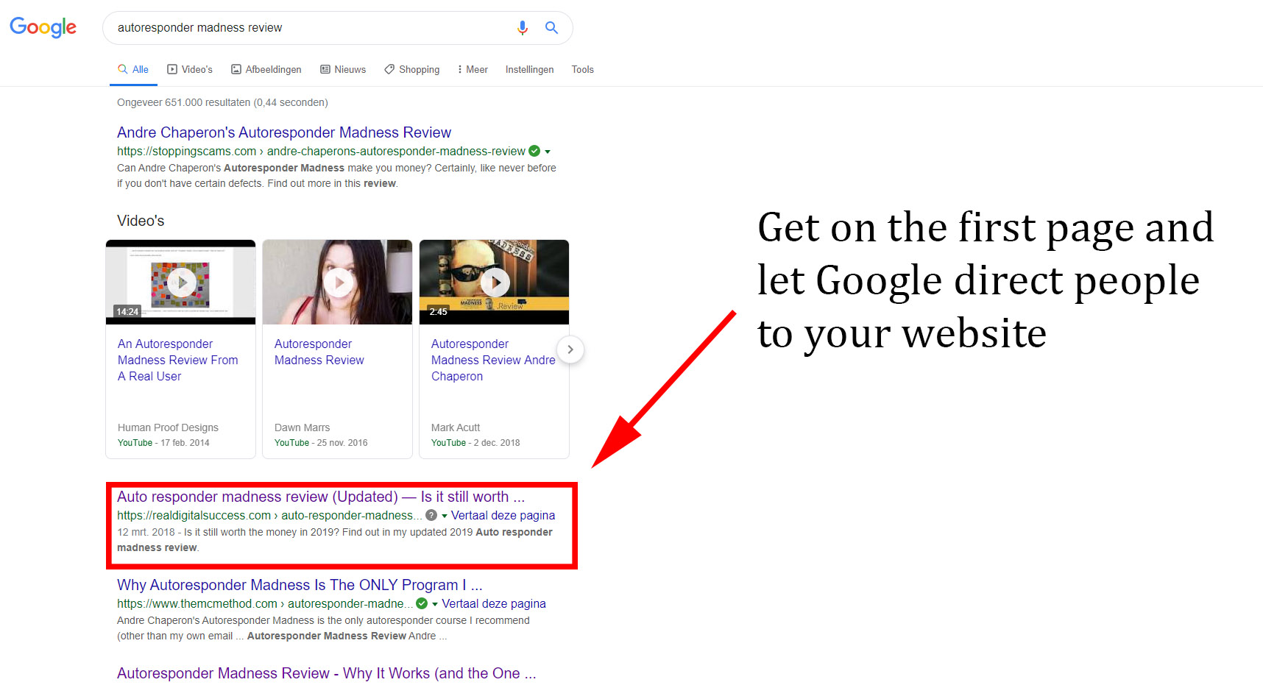
Task: Play the 14:24 video thumbnail
Action: pyautogui.click(x=181, y=282)
